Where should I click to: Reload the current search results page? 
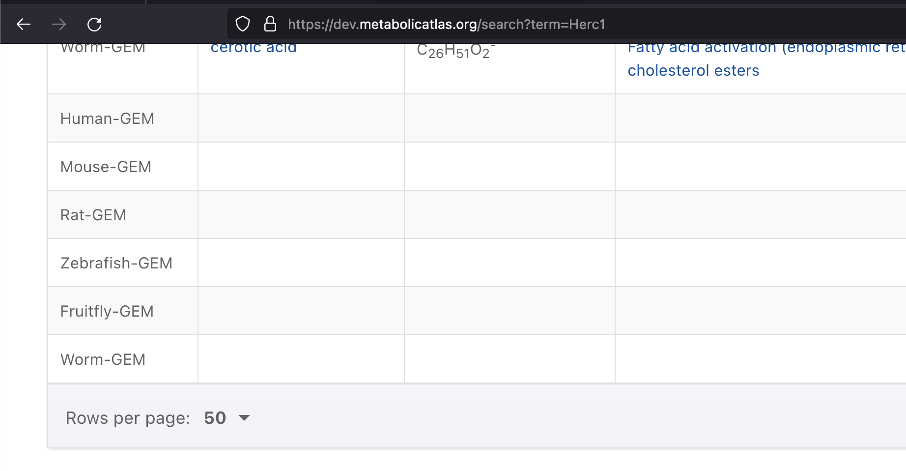[95, 24]
